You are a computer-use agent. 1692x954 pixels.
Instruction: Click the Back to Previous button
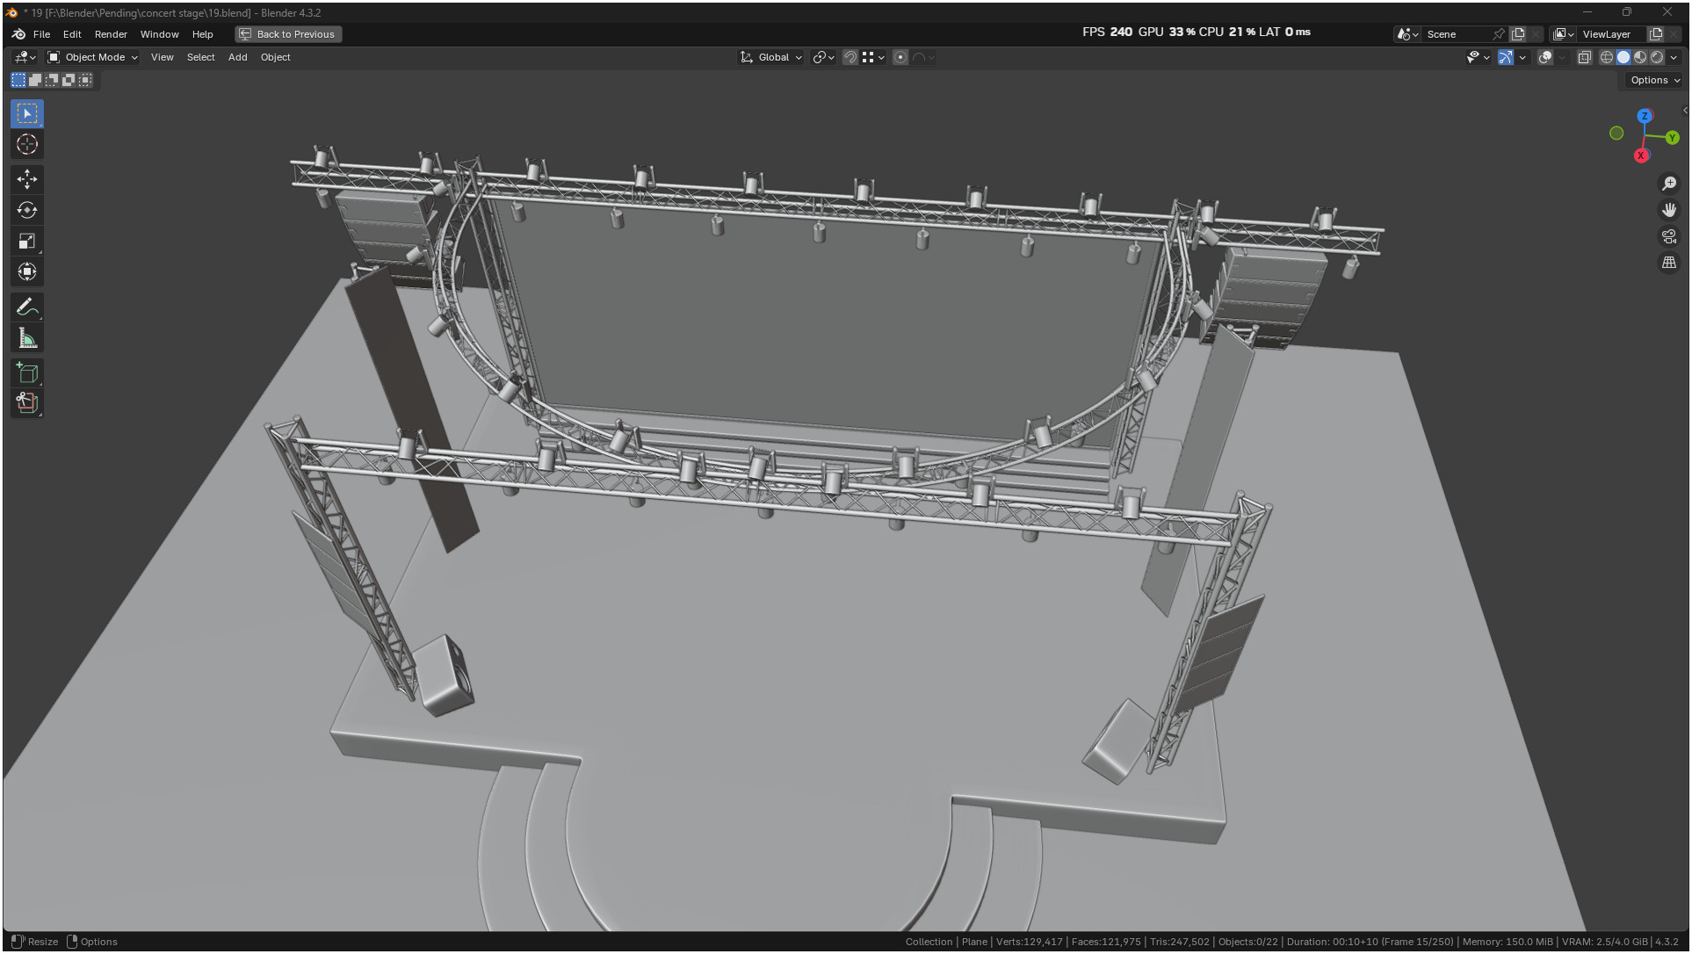click(288, 34)
